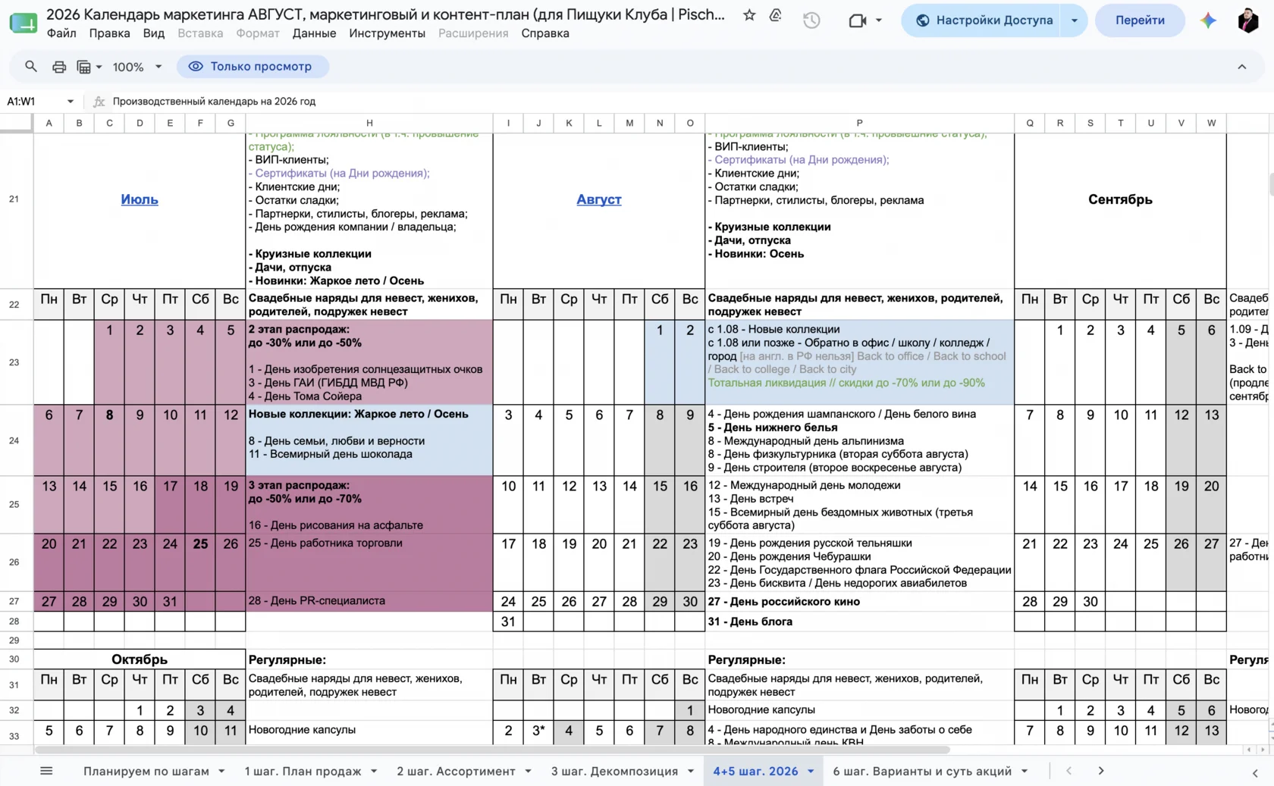This screenshot has width=1274, height=786.
Task: Open the menu arrow of tab Планируем по шагам
Action: click(x=221, y=771)
